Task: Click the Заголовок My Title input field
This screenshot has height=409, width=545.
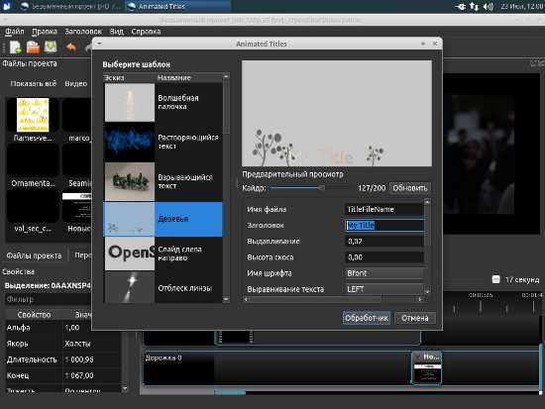Action: [x=384, y=225]
